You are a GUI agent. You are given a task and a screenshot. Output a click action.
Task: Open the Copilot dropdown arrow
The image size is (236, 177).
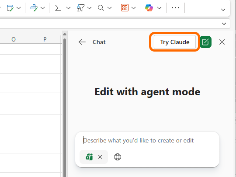tap(159, 8)
